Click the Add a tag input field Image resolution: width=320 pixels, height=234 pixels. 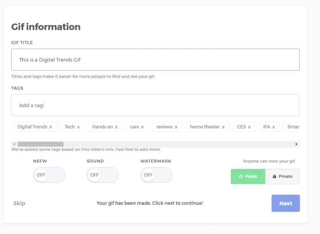coord(155,105)
